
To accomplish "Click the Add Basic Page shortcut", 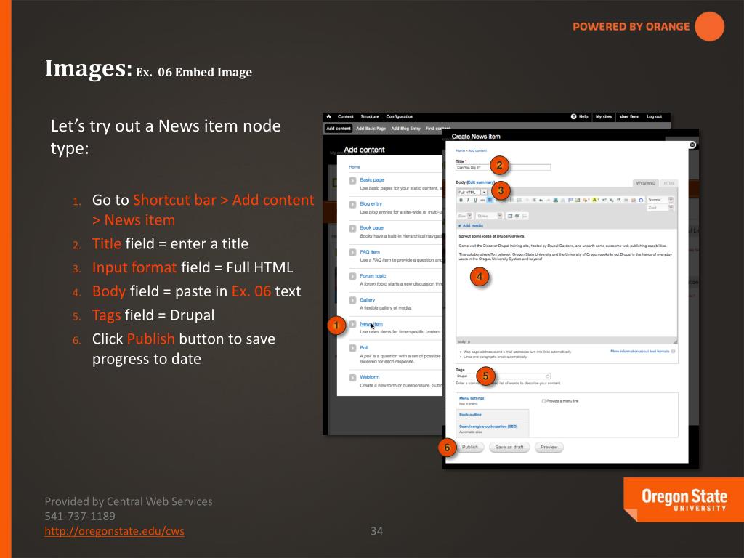I will [371, 128].
